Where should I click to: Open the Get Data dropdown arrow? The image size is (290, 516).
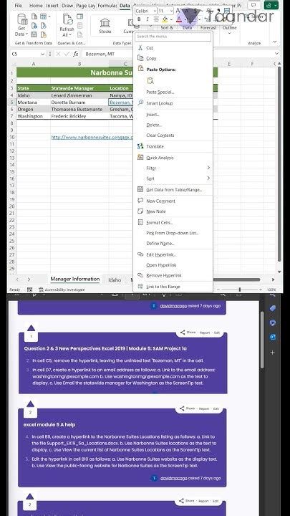26,34
